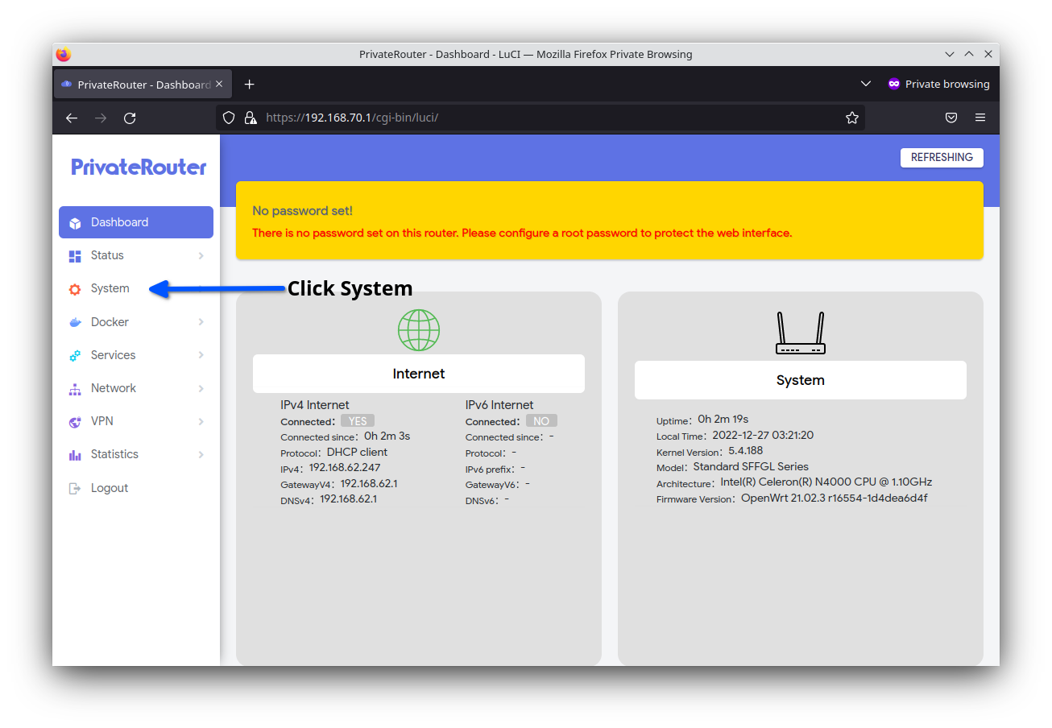Click the GatewayV4 192.168.62.1 value
Viewport: 1052px width, 728px height.
coord(369,483)
